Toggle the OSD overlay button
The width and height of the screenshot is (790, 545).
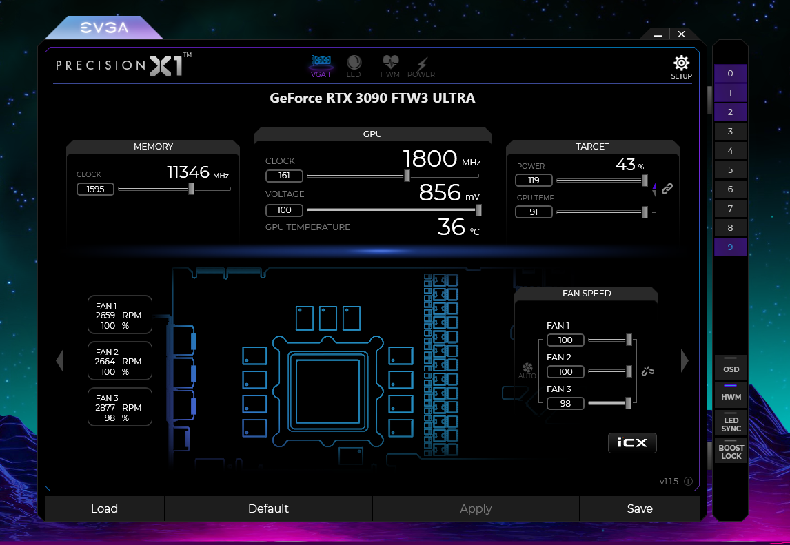[731, 368]
